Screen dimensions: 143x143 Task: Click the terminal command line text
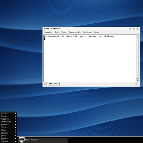(x=79, y=36)
